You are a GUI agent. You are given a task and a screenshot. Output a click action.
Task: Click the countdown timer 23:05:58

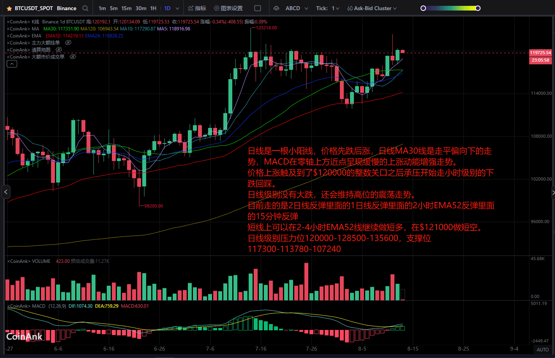(540, 60)
